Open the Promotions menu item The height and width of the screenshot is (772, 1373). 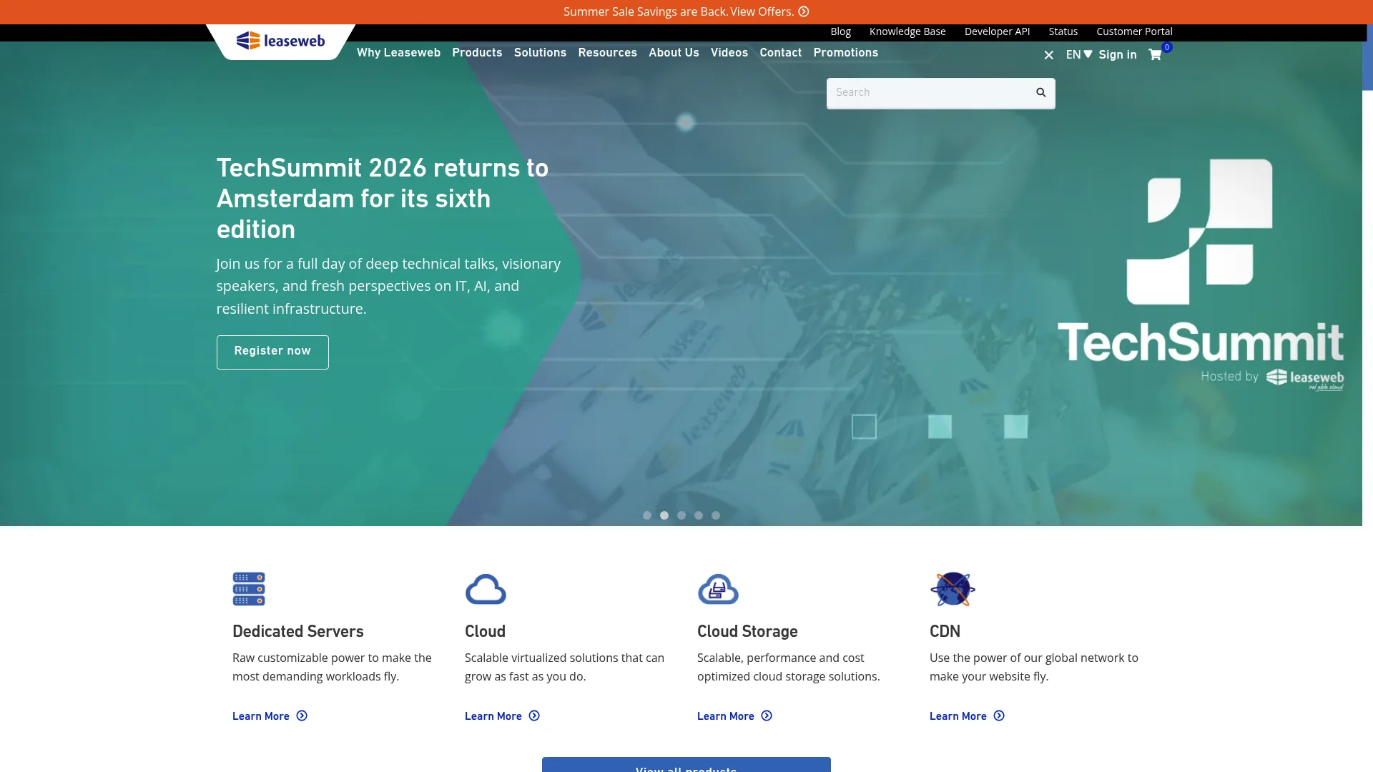[845, 52]
